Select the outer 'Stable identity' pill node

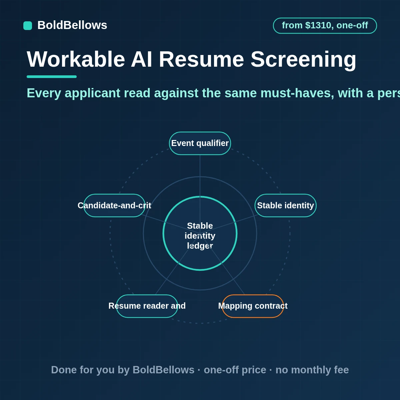tap(286, 206)
